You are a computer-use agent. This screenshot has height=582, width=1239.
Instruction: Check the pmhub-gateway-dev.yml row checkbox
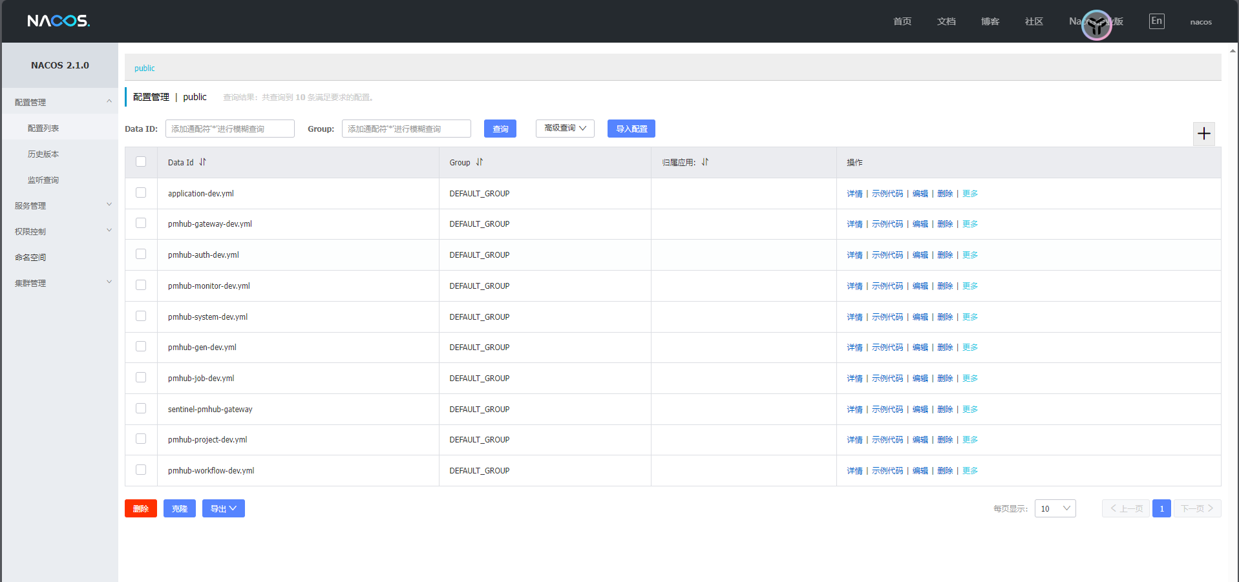click(141, 223)
